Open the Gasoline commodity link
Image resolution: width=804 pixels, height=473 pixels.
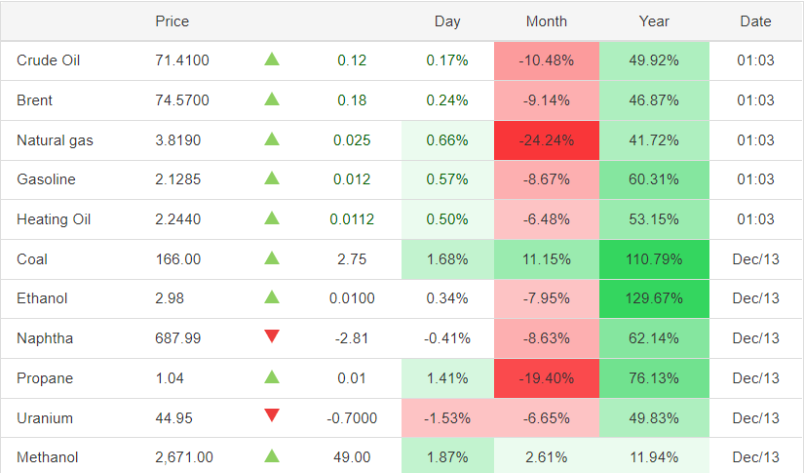[46, 179]
